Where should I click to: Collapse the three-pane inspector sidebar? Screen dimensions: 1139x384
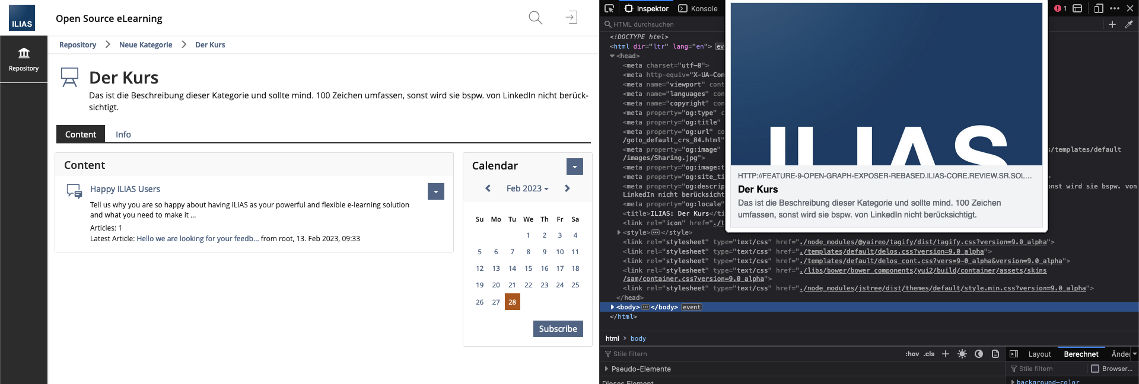click(x=1014, y=354)
